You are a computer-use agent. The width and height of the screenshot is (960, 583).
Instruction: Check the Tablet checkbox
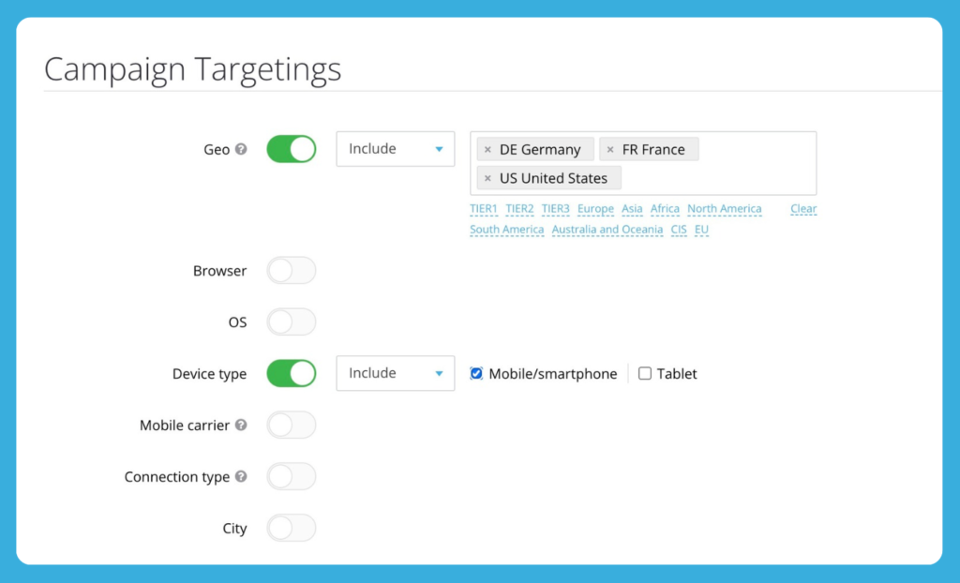point(645,373)
